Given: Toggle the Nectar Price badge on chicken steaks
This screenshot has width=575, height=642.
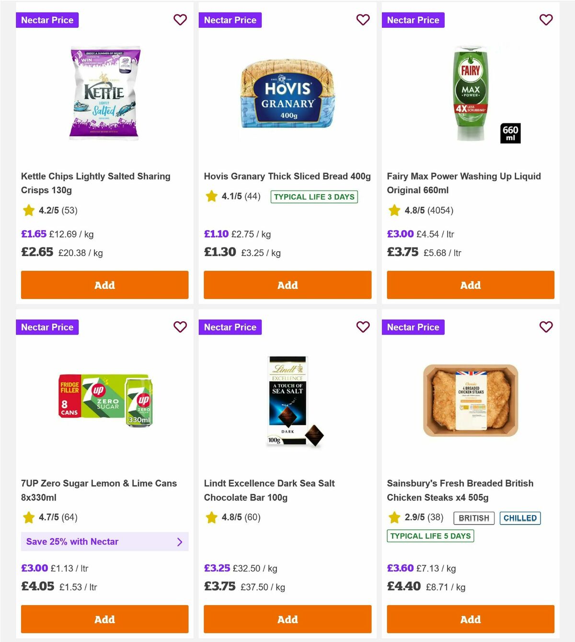Looking at the screenshot, I should click(413, 327).
